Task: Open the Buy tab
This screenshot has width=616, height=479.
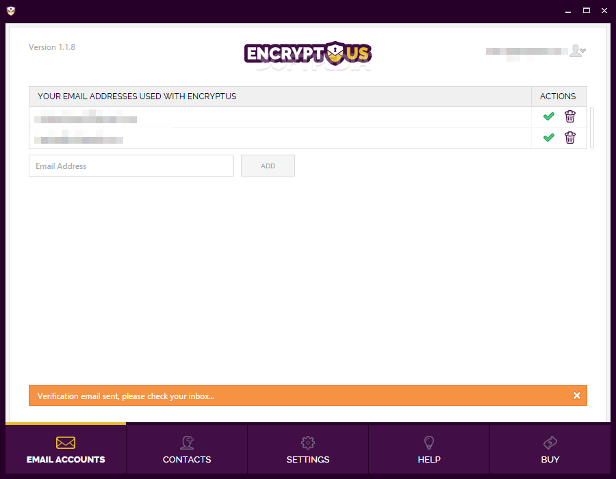Action: pos(550,449)
